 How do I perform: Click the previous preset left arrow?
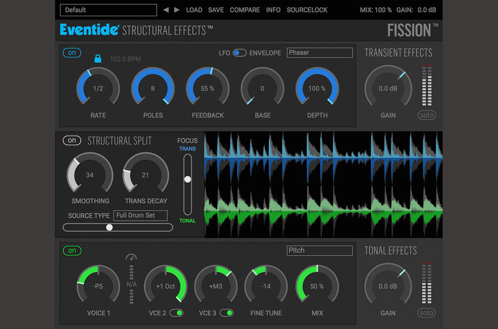166,10
